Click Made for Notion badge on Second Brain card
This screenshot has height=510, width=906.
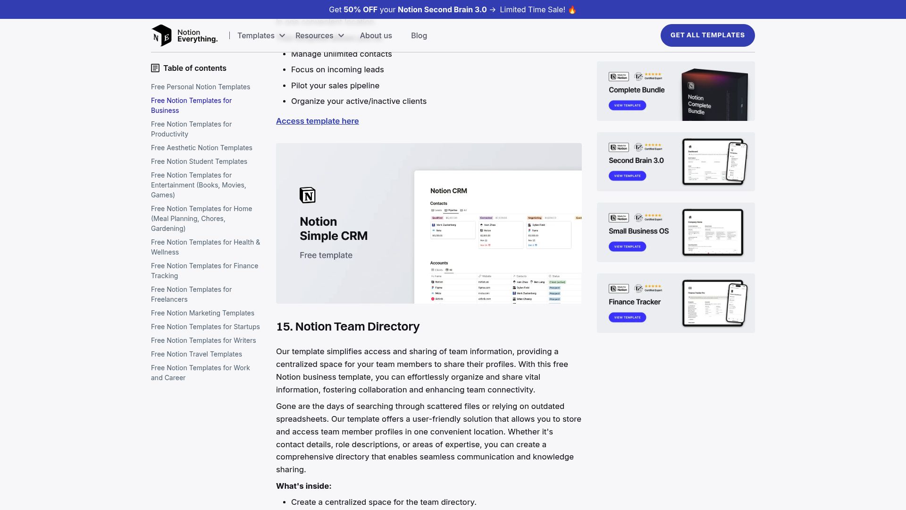click(619, 147)
